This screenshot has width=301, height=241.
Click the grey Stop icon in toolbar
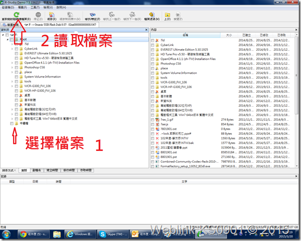38,15
